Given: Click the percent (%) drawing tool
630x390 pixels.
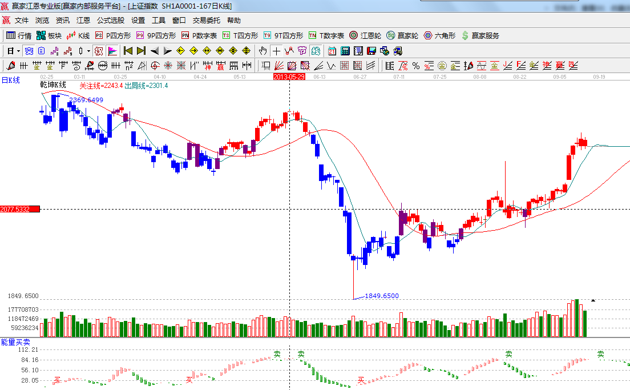Looking at the screenshot, I should click(416, 65).
